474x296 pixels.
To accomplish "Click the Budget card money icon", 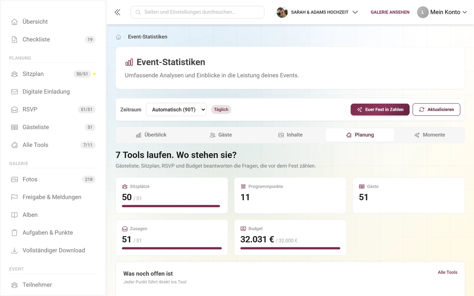I will pos(243,229).
